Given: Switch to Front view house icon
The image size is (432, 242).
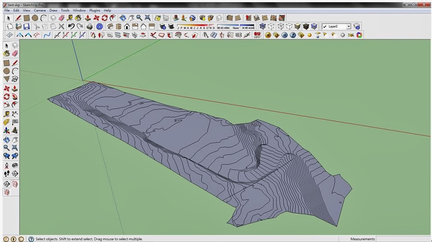Looking at the screenshot, I should pyautogui.click(x=127, y=26).
